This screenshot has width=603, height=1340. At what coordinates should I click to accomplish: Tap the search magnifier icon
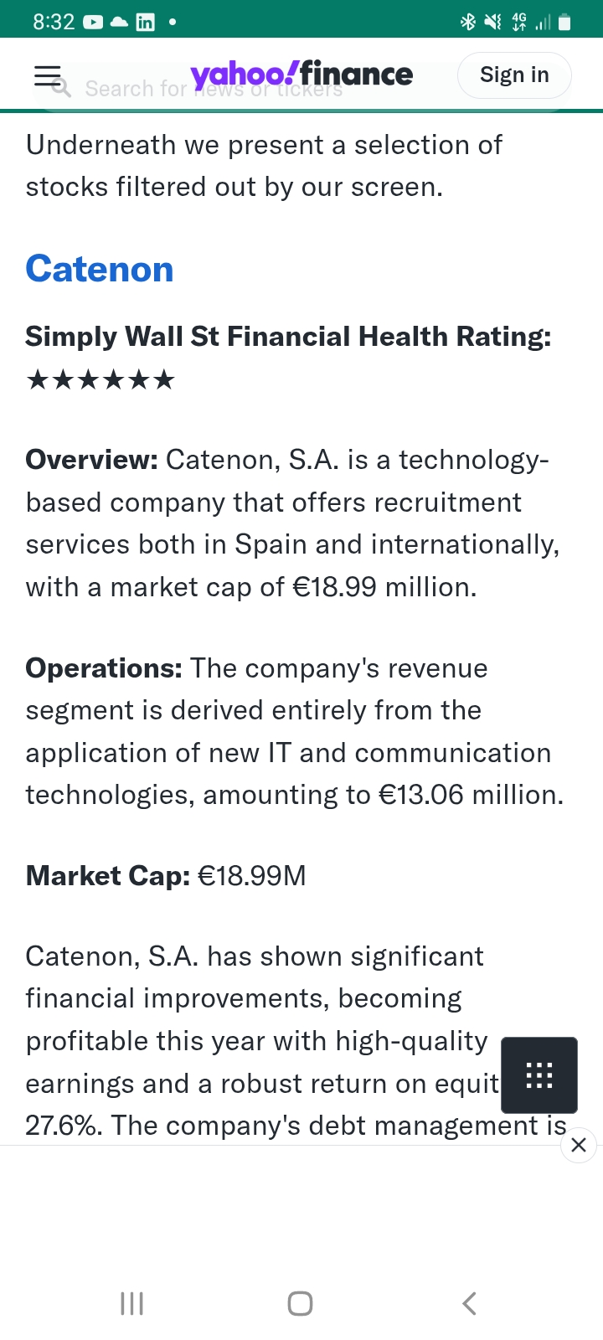pos(60,86)
